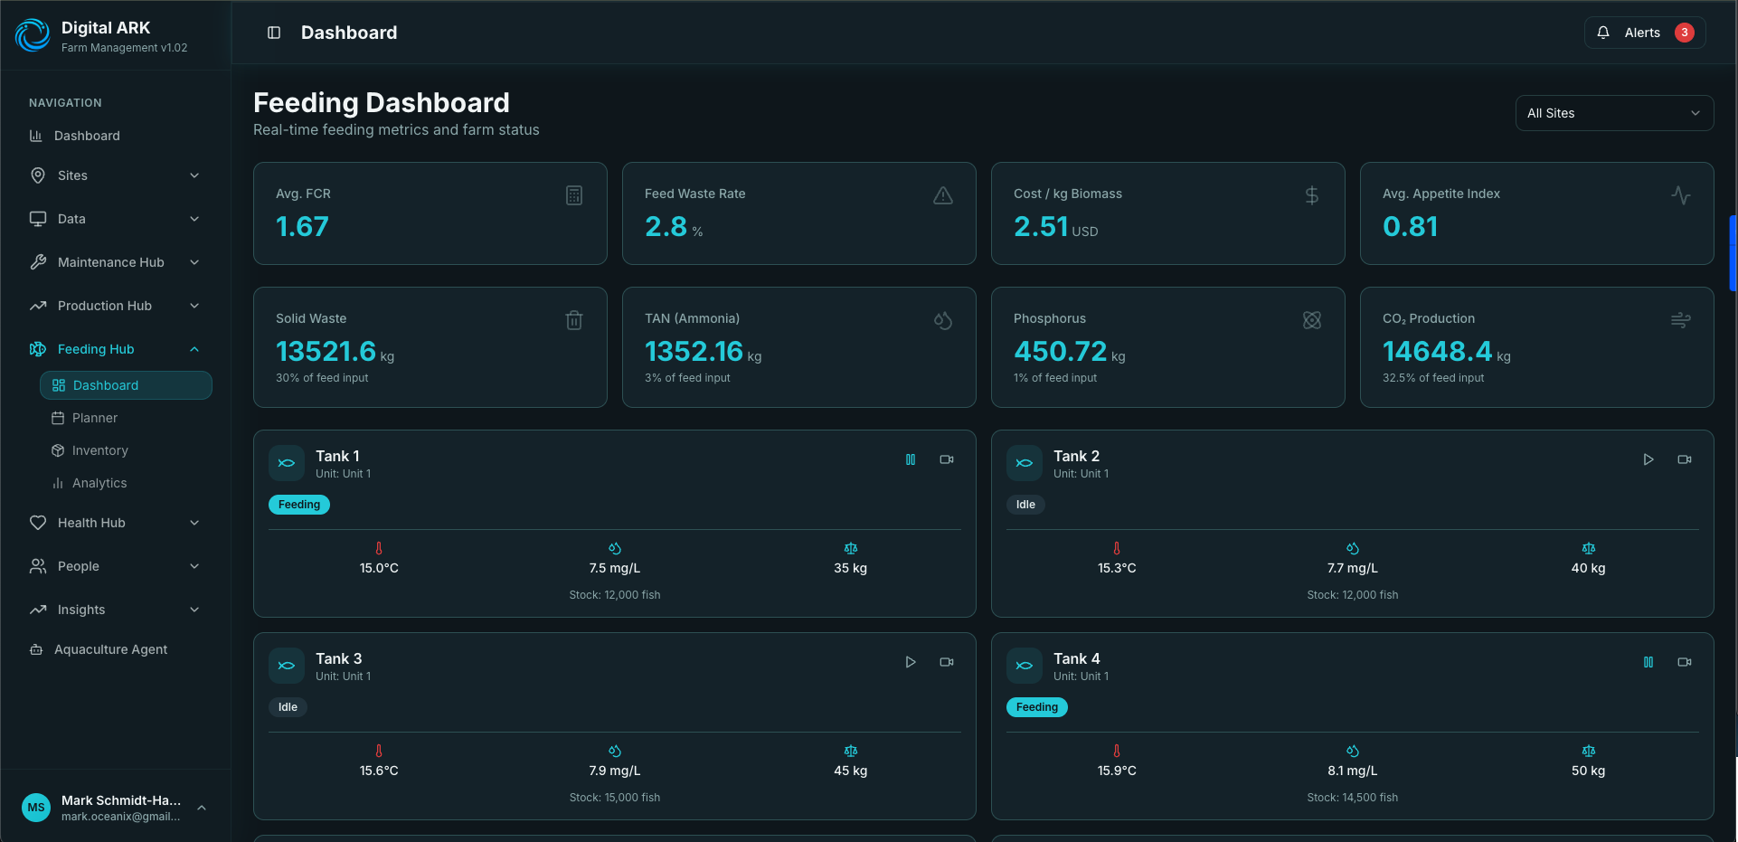Expand the People navigation section
Image resolution: width=1738 pixels, height=842 pixels.
pos(115,566)
